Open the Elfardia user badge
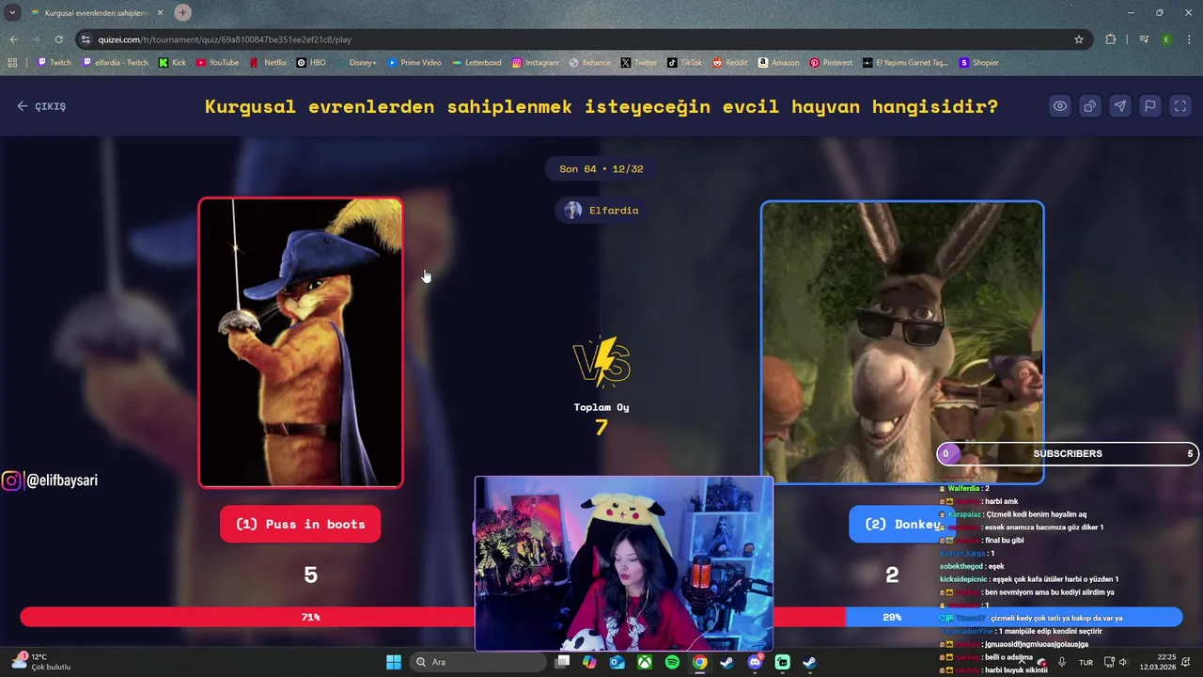 click(601, 211)
